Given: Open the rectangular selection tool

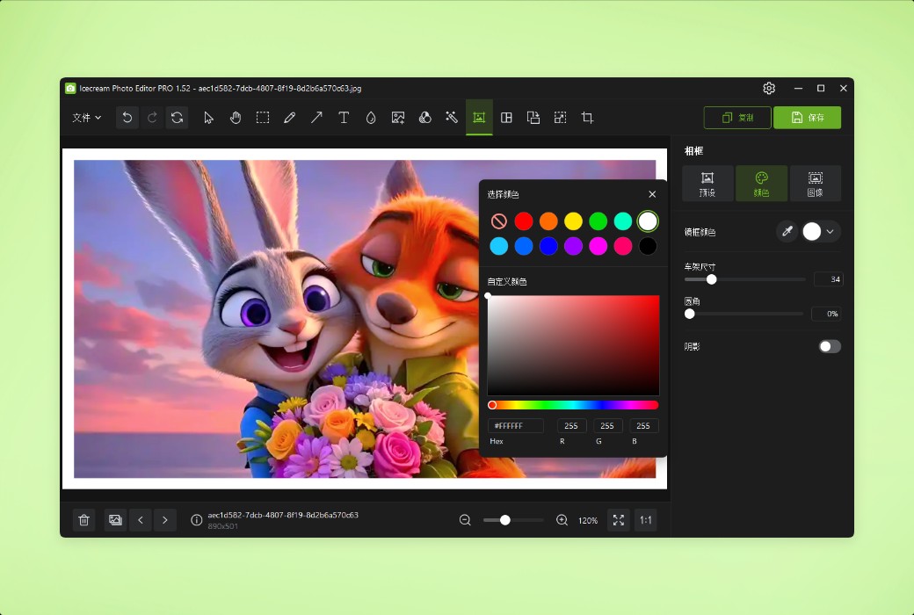Looking at the screenshot, I should [263, 117].
